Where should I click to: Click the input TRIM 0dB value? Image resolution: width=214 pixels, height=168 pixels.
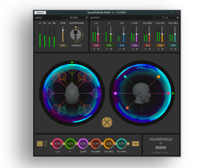(63, 45)
